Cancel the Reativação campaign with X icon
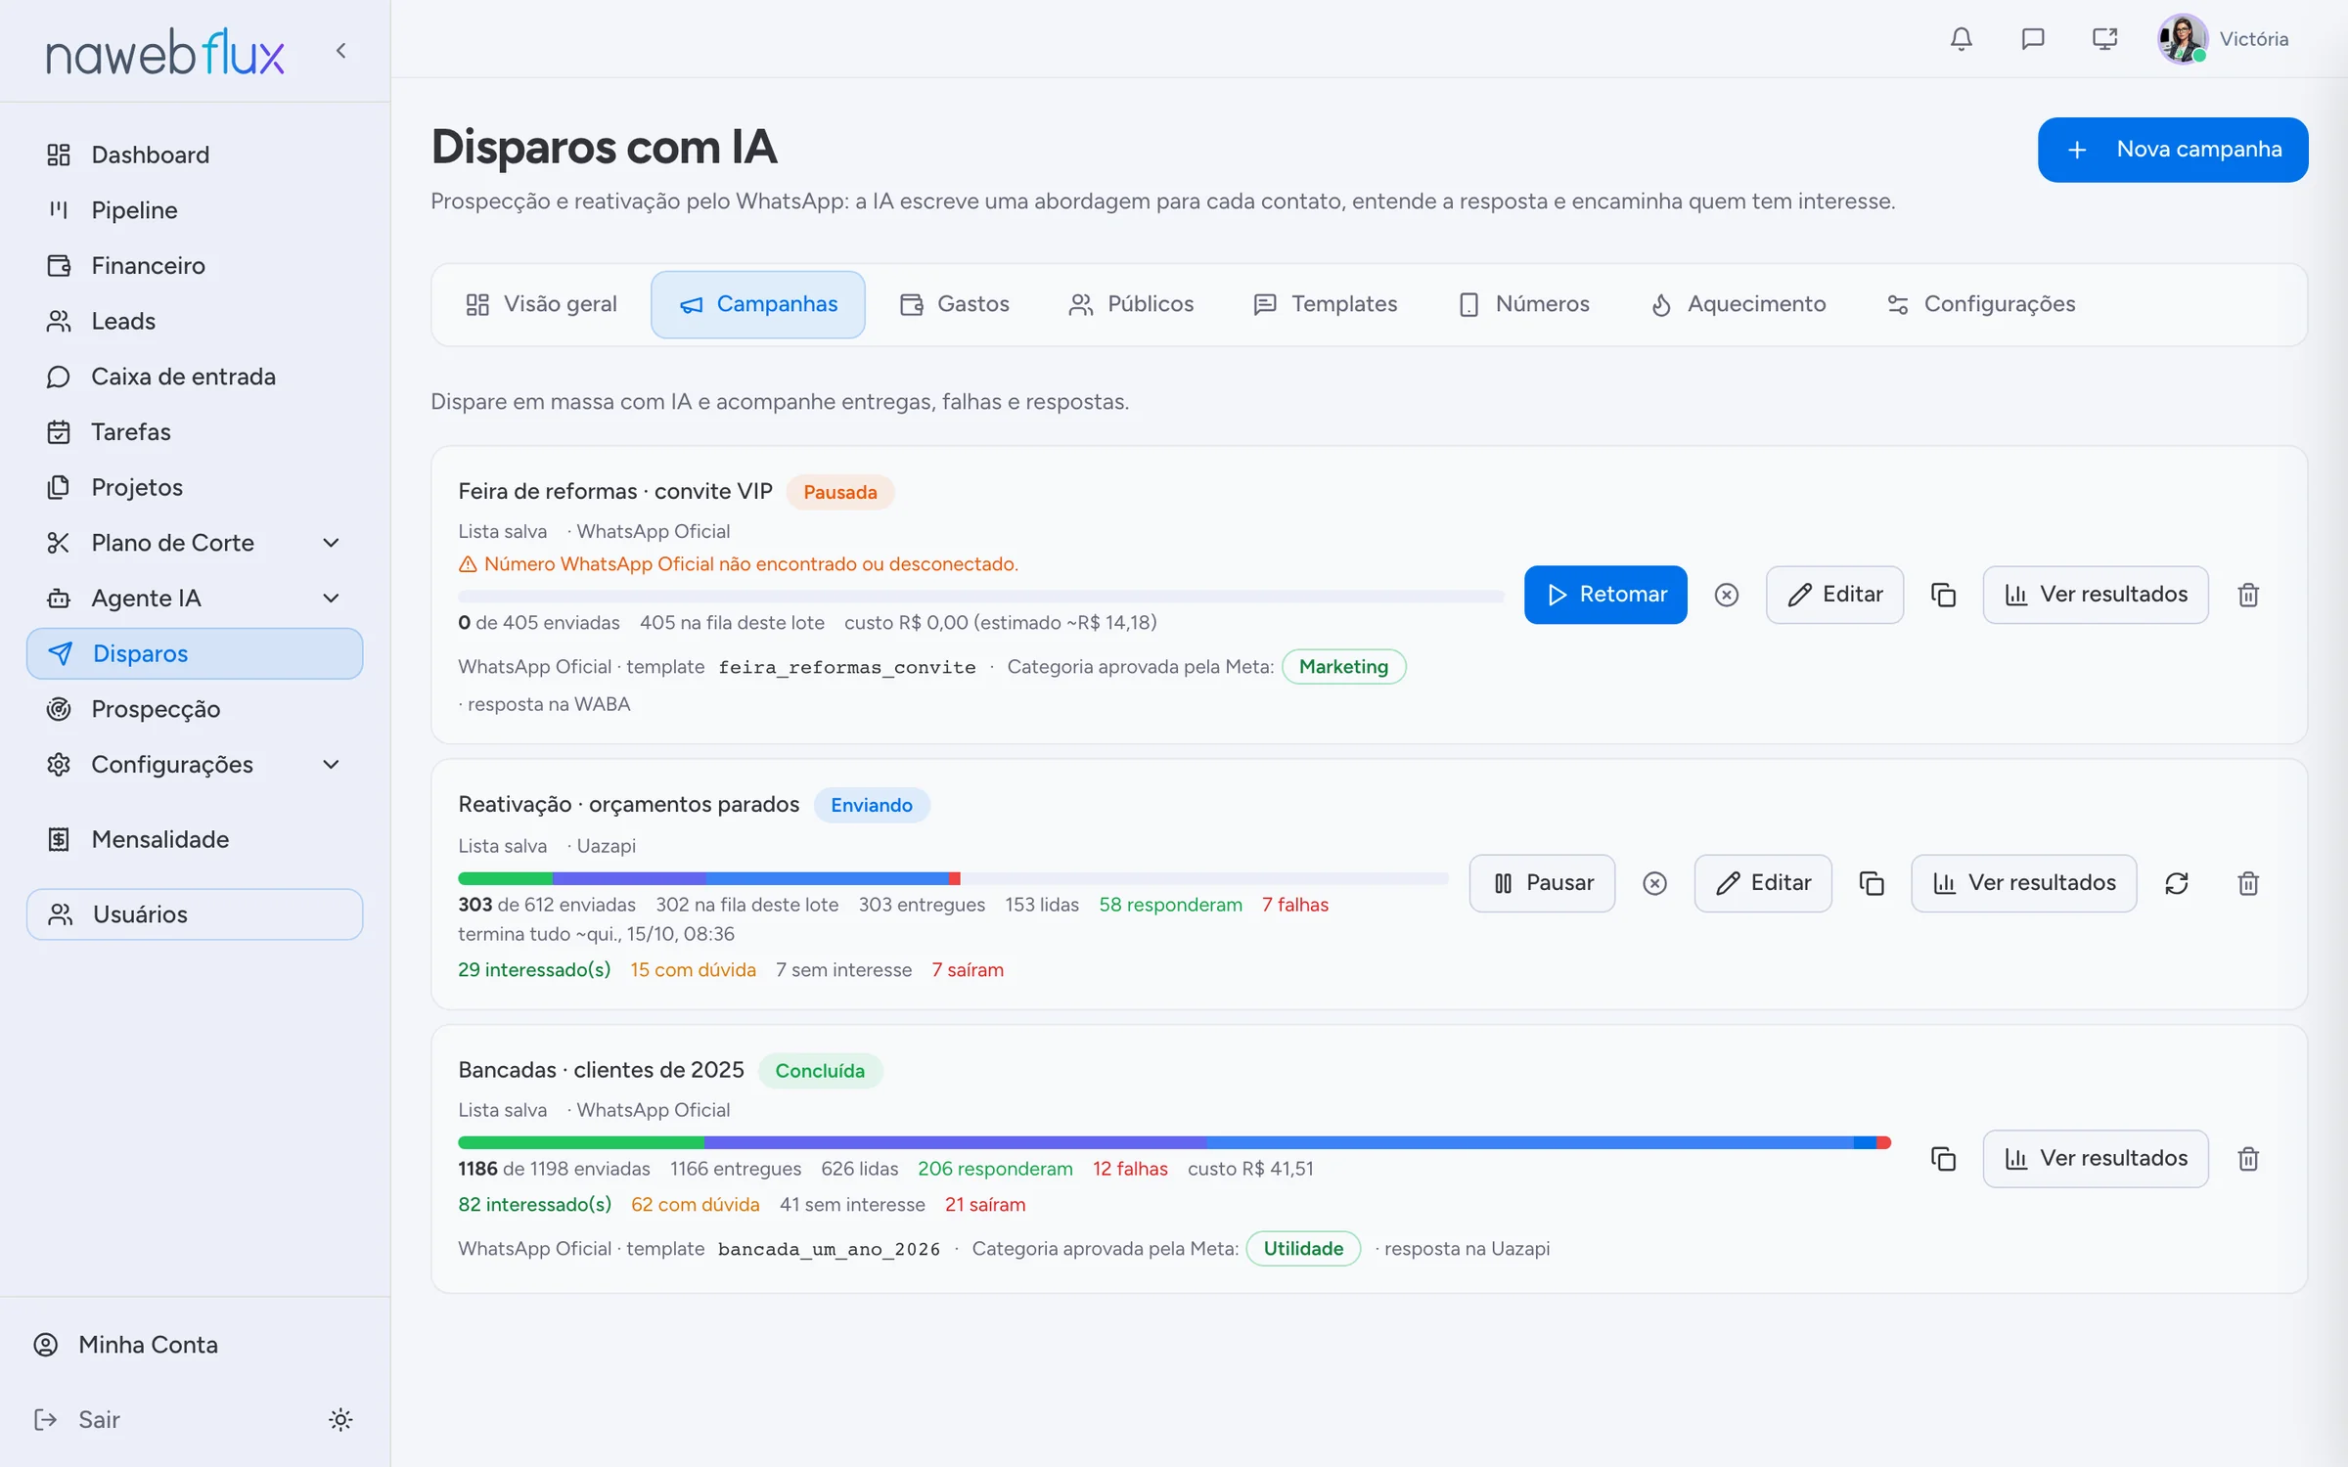Viewport: 2348px width, 1467px height. (x=1654, y=883)
